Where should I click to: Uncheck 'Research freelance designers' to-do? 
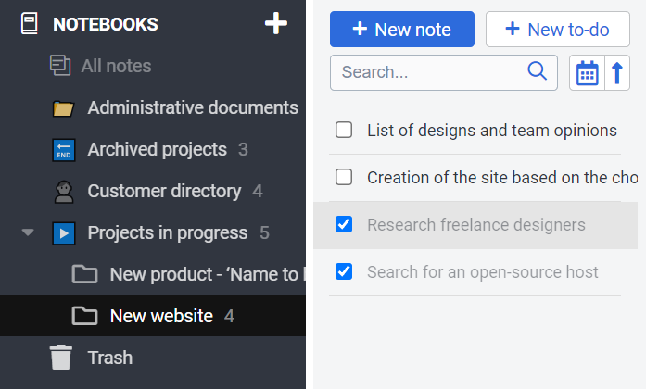click(344, 224)
